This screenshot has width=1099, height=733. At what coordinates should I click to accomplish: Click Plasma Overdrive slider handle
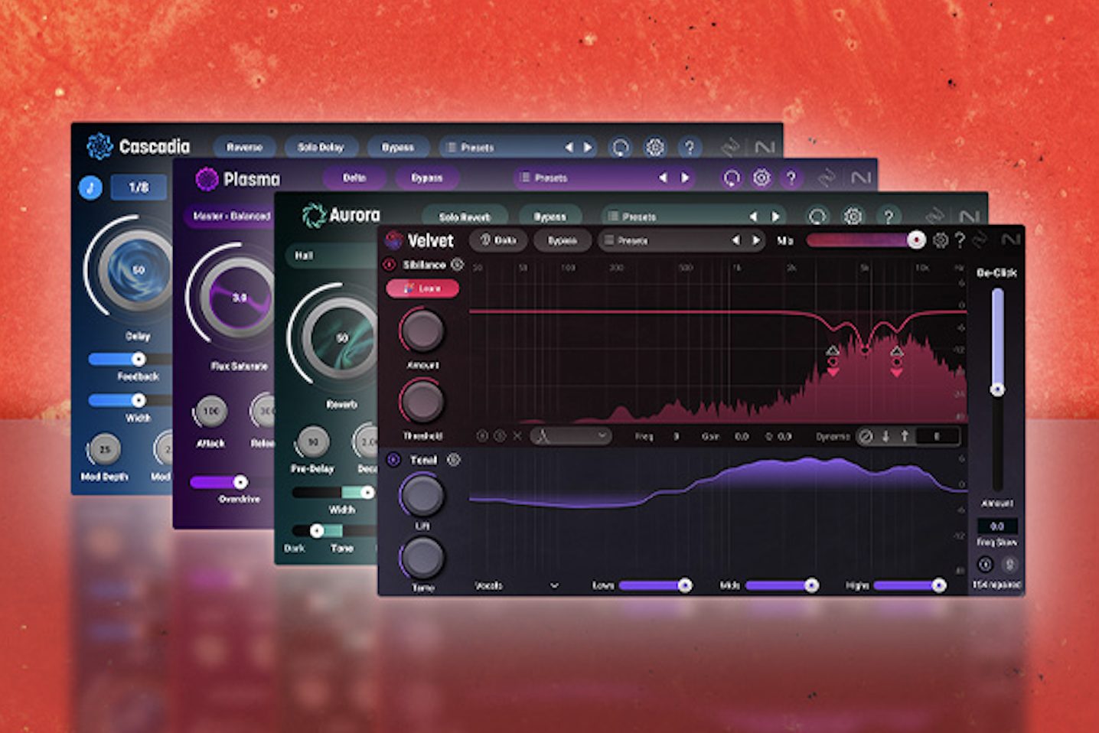pos(240,482)
